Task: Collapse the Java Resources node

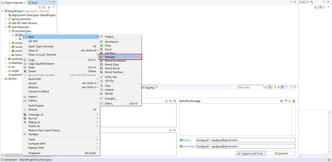Action: [x=6, y=27]
